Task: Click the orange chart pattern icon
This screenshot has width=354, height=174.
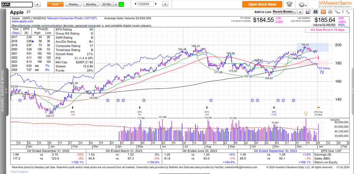Action: pyautogui.click(x=323, y=12)
